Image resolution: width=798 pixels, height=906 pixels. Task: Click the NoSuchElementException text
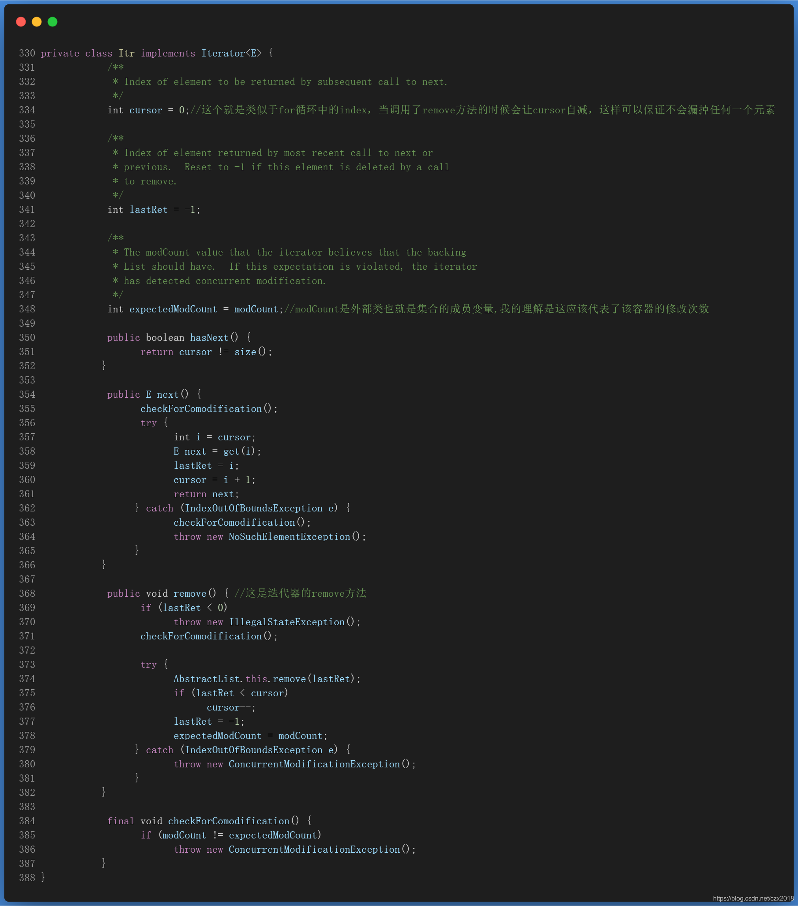click(289, 537)
